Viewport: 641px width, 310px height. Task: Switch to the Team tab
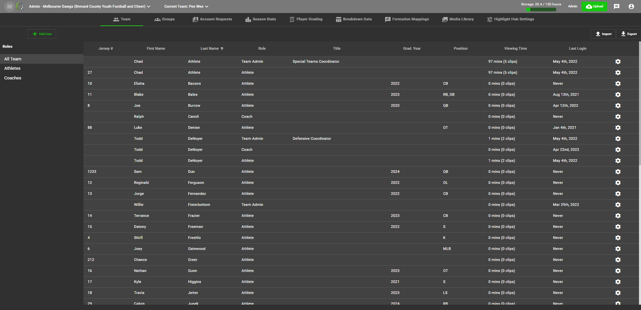pos(122,19)
